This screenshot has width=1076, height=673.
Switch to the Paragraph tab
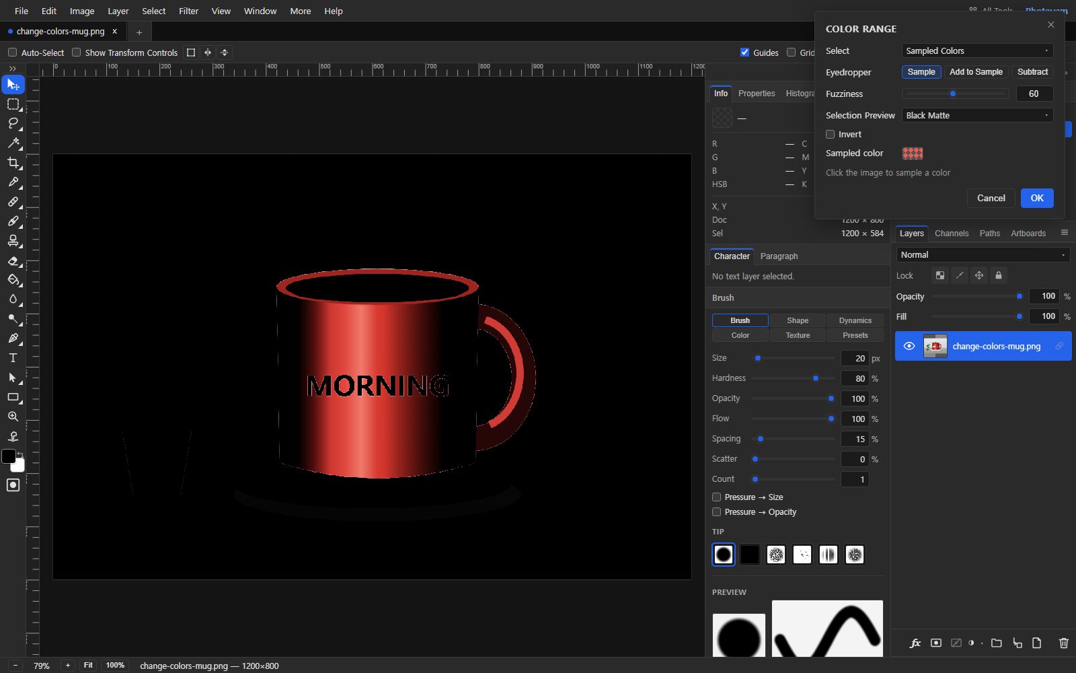(x=779, y=256)
